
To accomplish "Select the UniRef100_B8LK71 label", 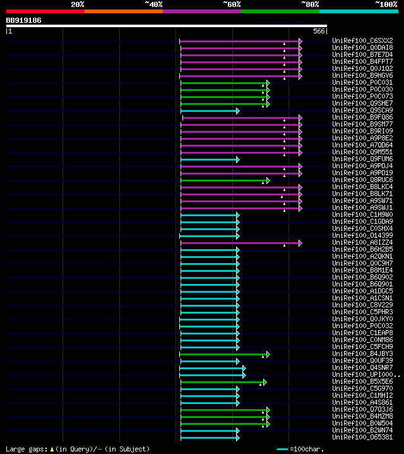I will 362,193.
